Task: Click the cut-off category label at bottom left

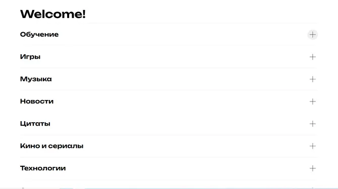Action: [23, 188]
